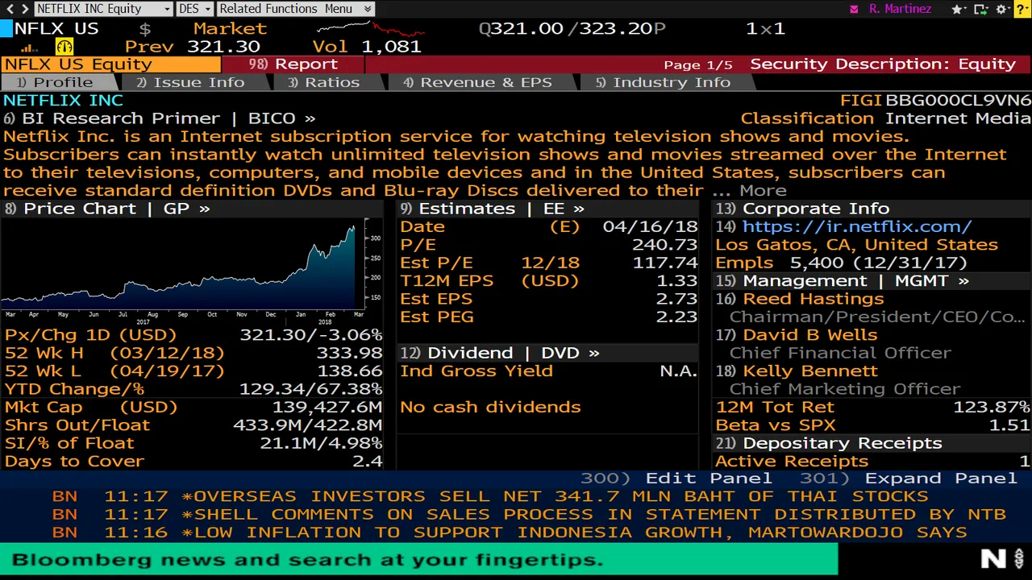
Task: Click the yellow gauge icon under NFLX US
Action: (x=64, y=47)
